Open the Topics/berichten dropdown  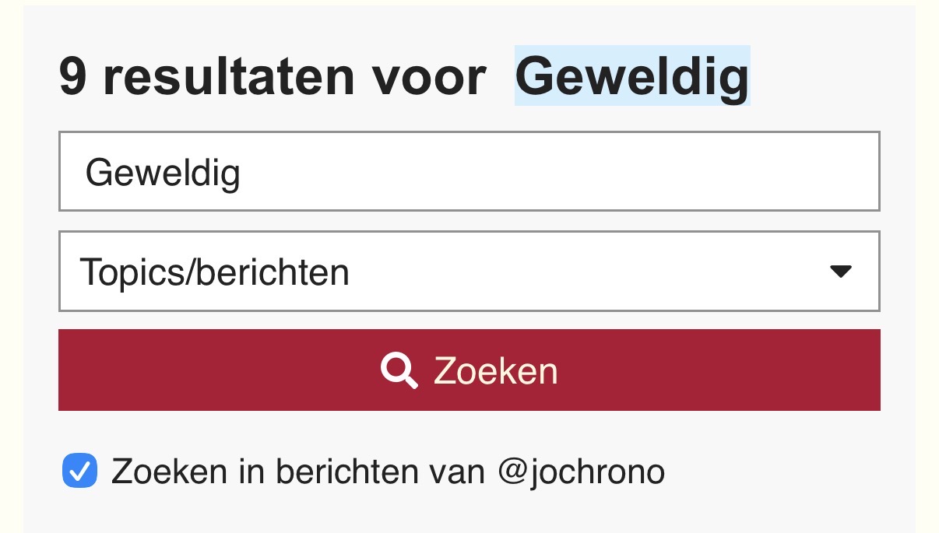click(x=469, y=272)
